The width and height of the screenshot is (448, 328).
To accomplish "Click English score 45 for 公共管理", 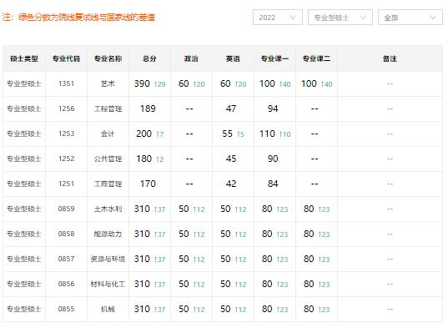I will (231, 159).
